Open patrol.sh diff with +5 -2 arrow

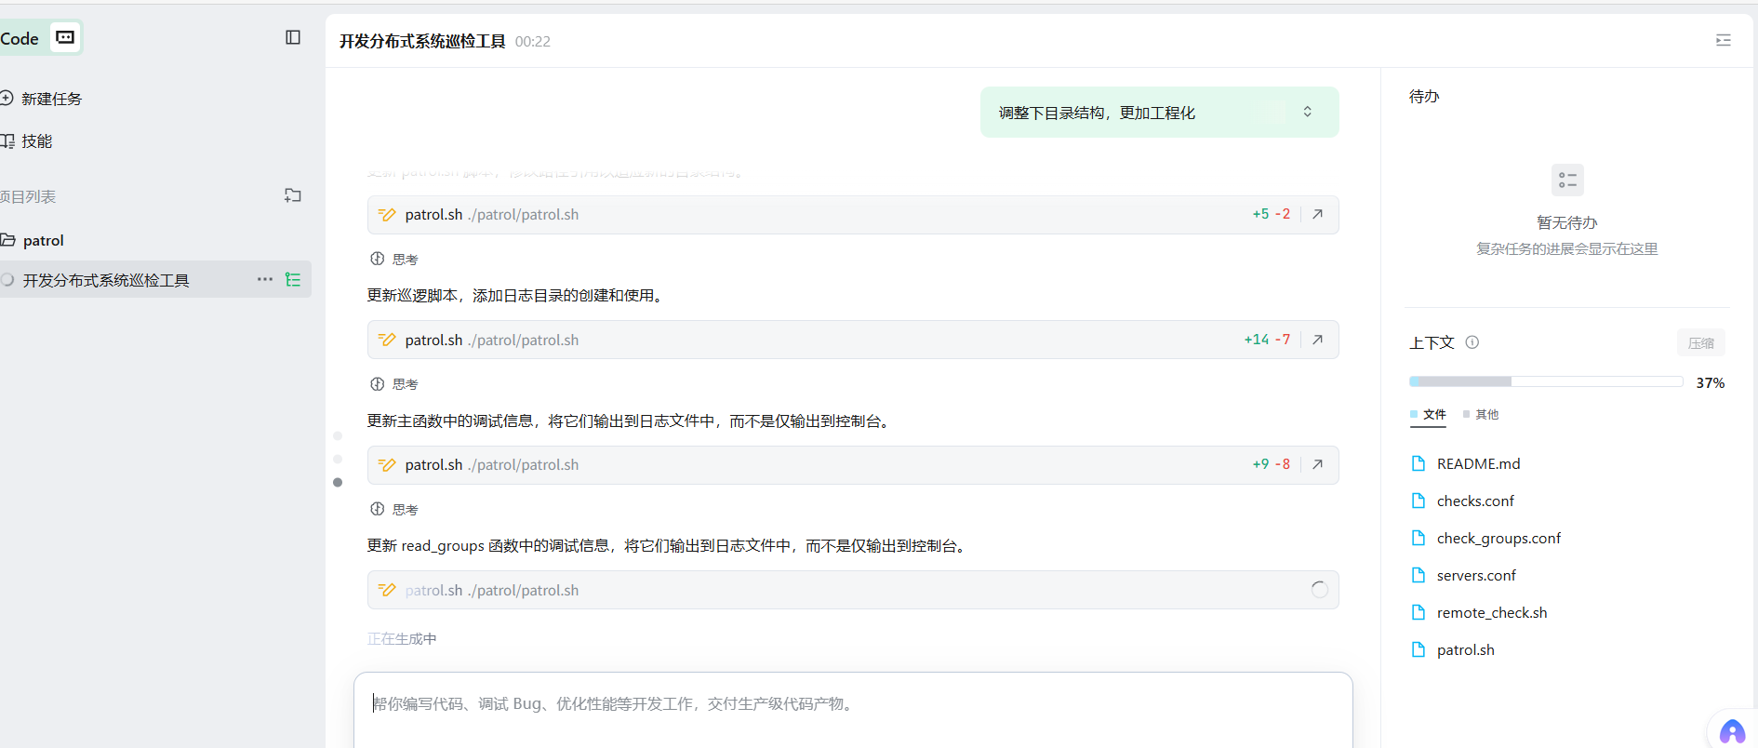click(x=1317, y=214)
